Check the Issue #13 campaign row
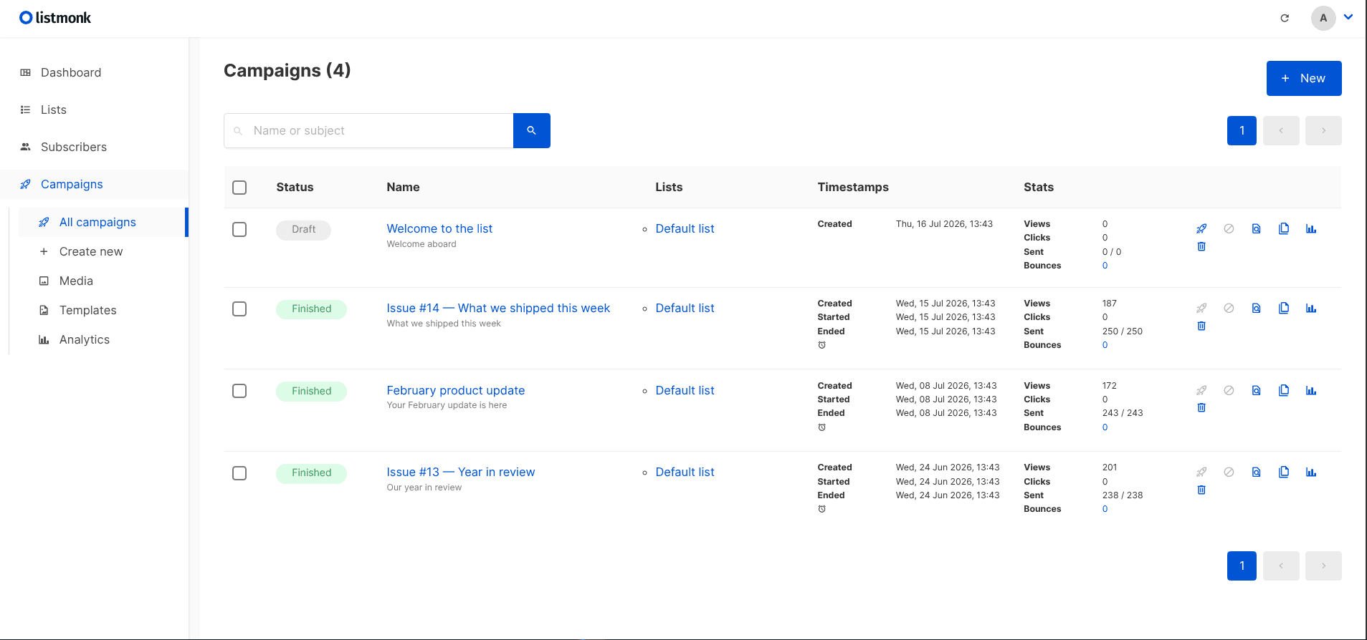 (239, 473)
